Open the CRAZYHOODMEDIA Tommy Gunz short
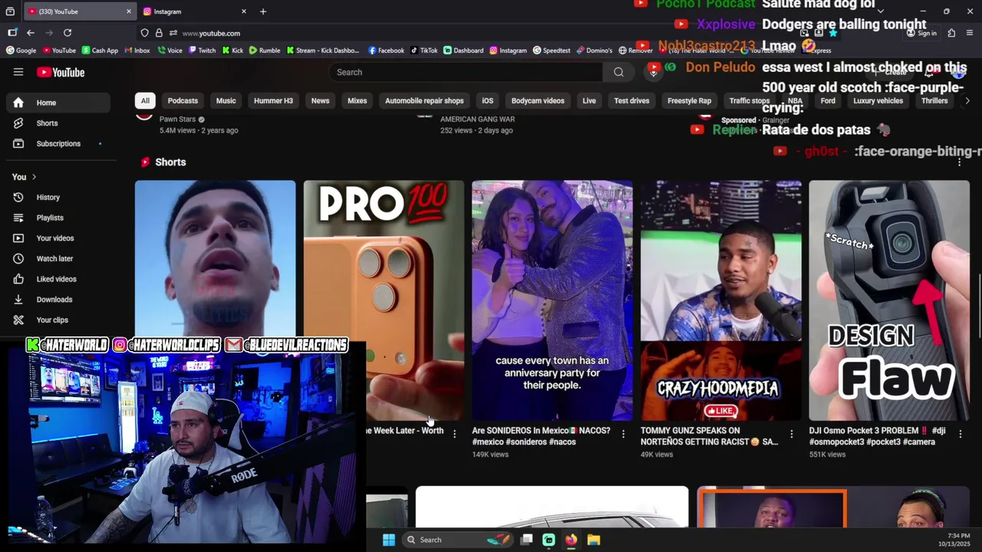Viewport: 982px width, 552px height. pyautogui.click(x=721, y=301)
